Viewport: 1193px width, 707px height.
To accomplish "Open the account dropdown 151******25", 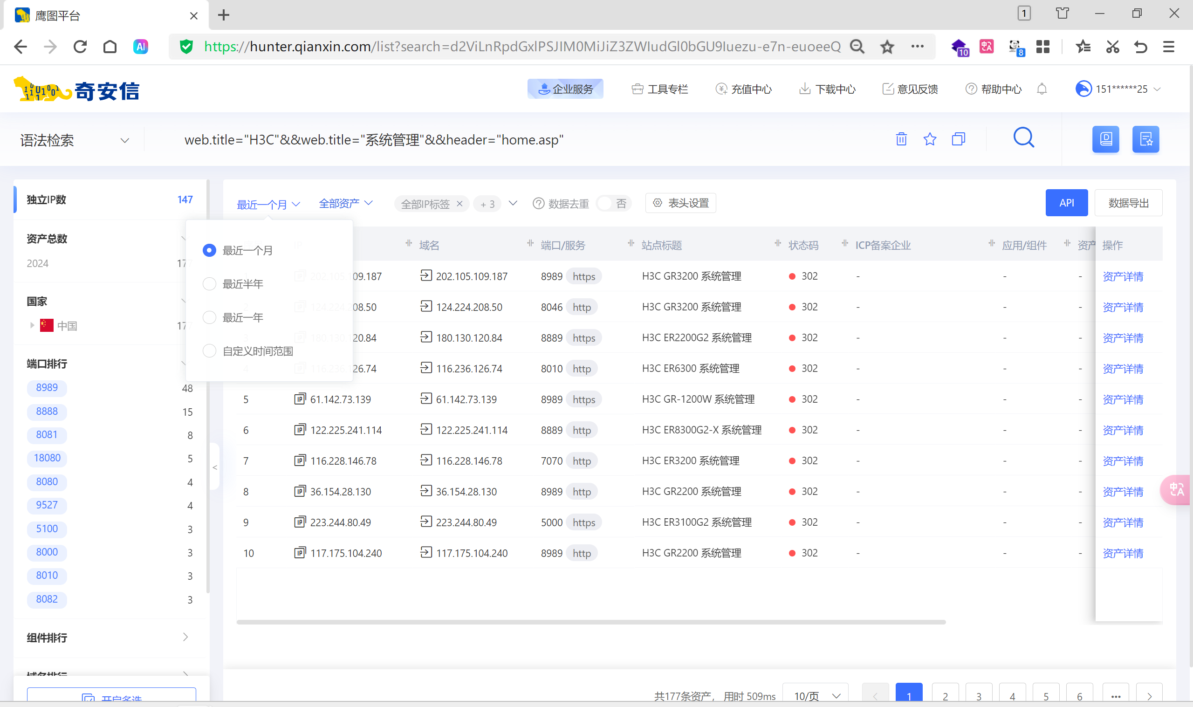I will coord(1119,89).
